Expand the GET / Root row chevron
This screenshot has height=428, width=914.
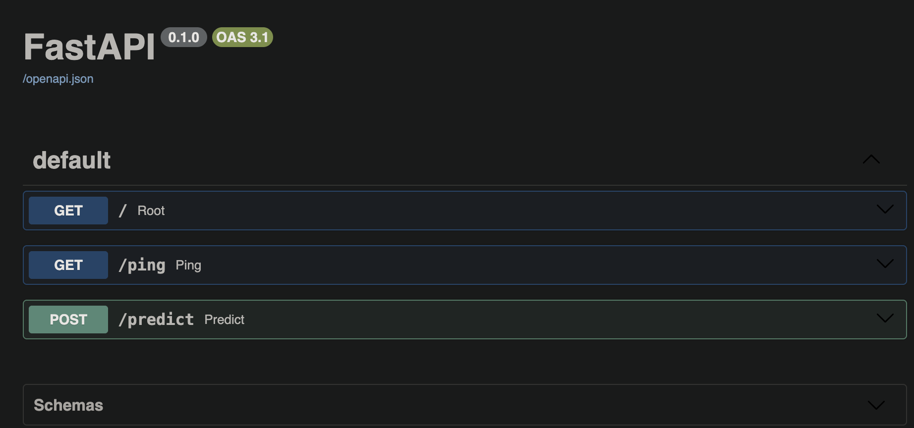click(885, 210)
